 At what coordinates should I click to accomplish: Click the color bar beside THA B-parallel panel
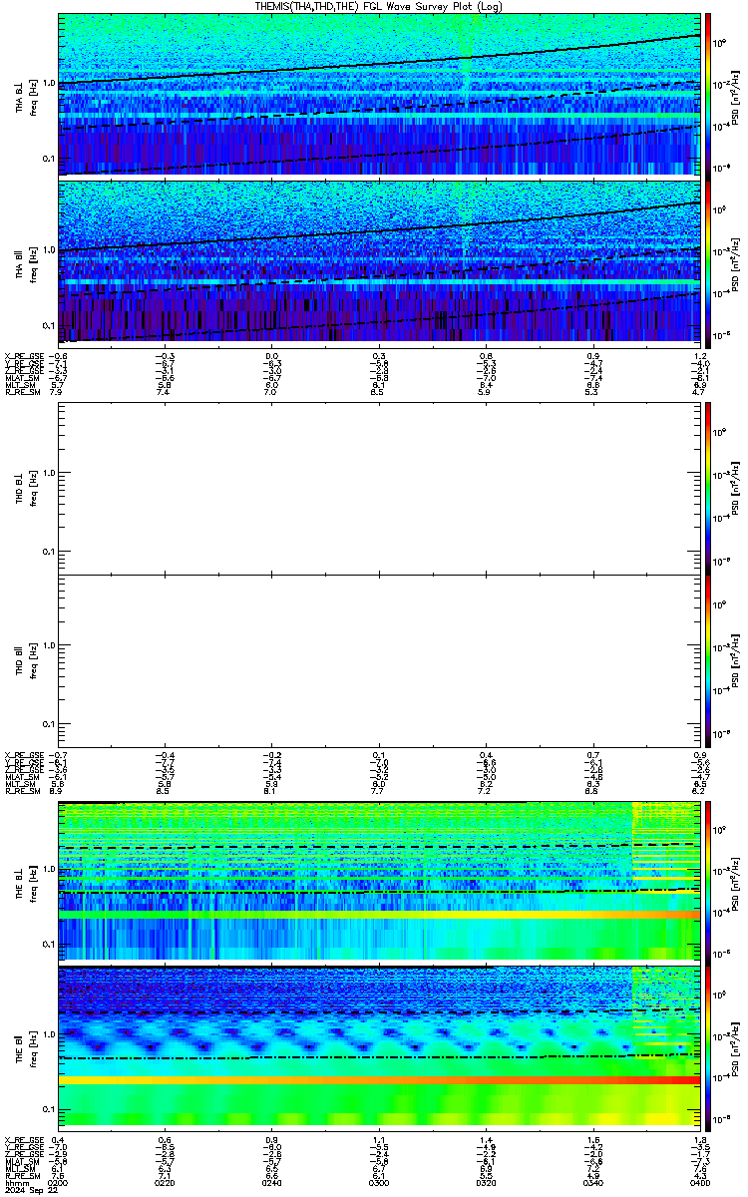coord(708,260)
